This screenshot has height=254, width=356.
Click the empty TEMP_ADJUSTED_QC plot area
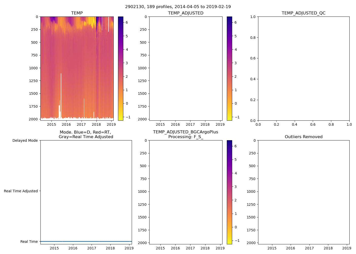coord(303,69)
